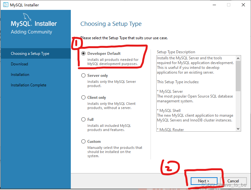This screenshot has height=190, width=251.
Task: Click the description box scrollbar thumb
Action: pyautogui.click(x=238, y=76)
